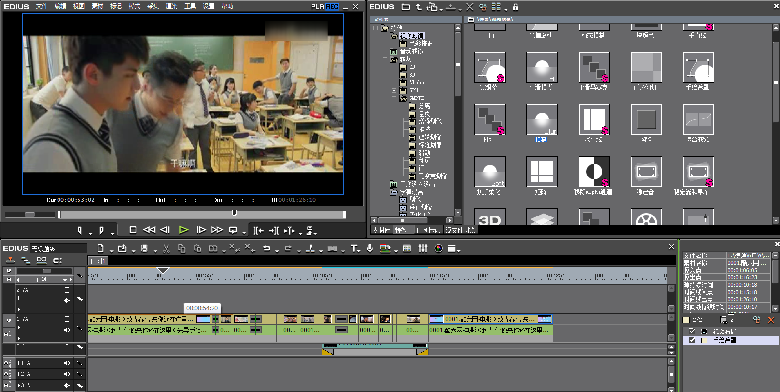Collapse the 转场 folder node
Viewport: 780px width, 392px height.
[x=385, y=59]
